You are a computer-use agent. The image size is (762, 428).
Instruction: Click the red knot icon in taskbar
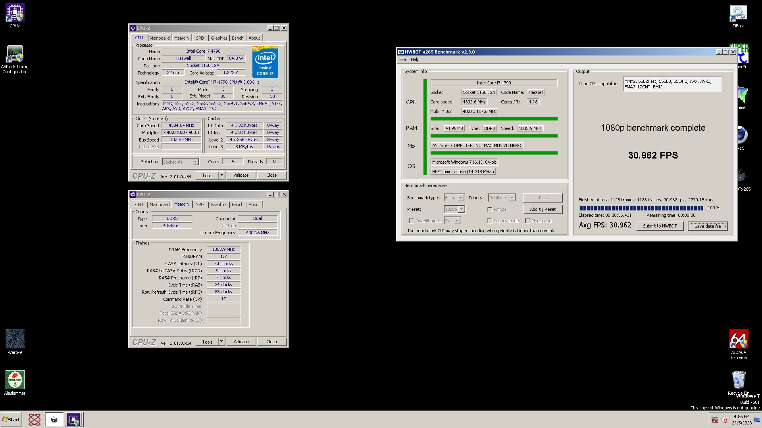pyautogui.click(x=35, y=419)
